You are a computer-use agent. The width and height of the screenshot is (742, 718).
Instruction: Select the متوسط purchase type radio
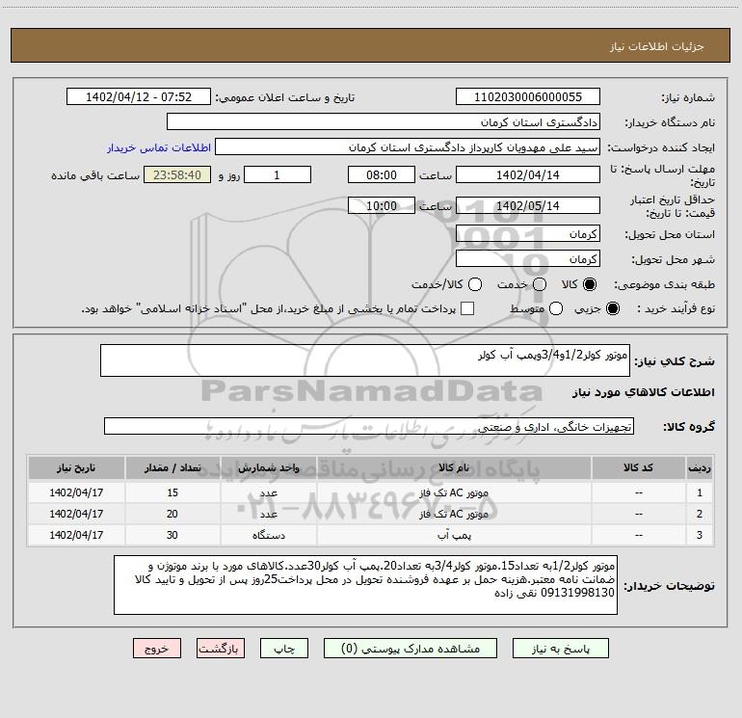(556, 308)
